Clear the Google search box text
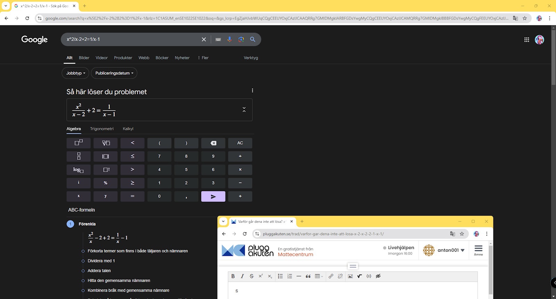The height and width of the screenshot is (299, 556). [x=204, y=40]
